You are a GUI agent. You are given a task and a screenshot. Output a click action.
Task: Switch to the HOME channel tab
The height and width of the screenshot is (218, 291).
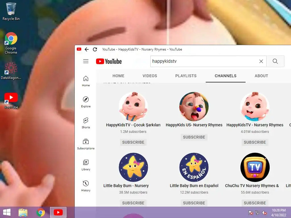click(119, 76)
